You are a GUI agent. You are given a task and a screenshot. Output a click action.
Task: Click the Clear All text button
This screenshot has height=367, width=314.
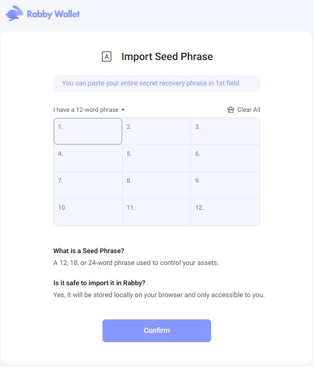(248, 110)
